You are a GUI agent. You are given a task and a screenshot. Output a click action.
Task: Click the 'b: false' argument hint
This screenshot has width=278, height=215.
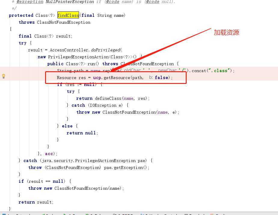(158, 78)
